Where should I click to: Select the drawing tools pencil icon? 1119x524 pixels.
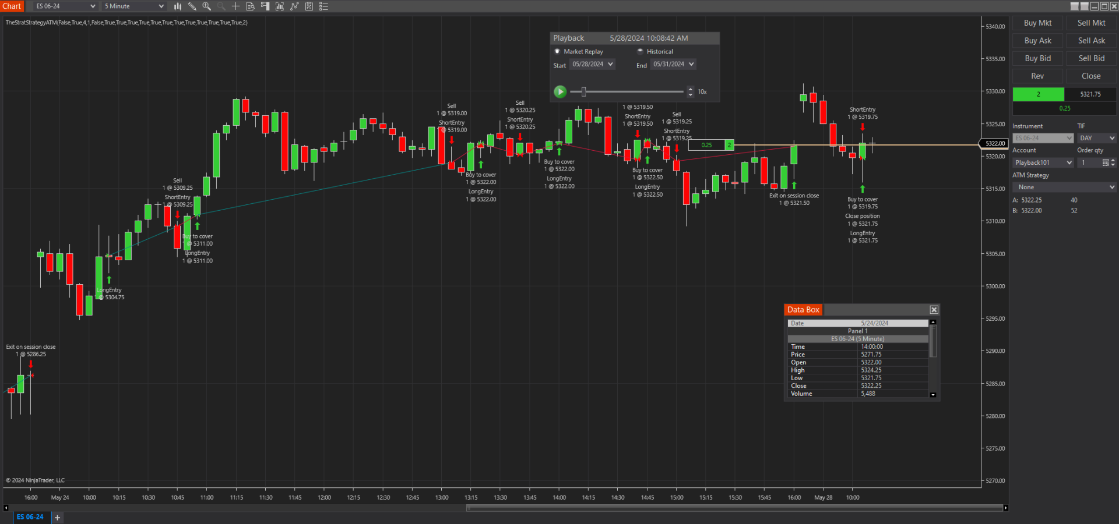click(192, 6)
